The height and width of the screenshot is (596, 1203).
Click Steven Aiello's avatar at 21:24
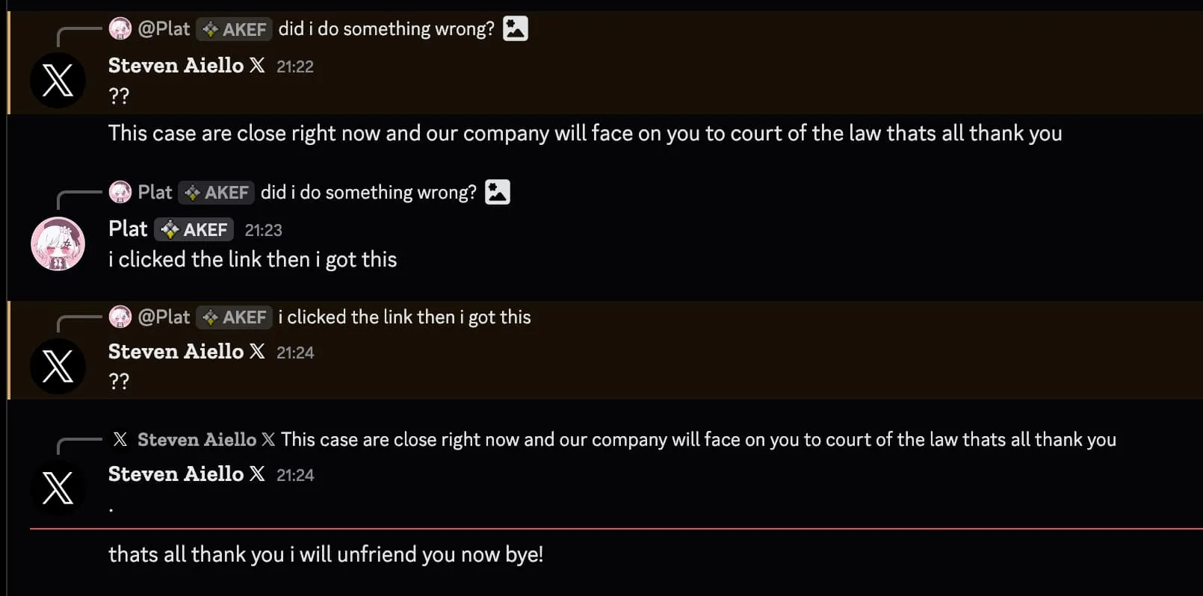[58, 366]
